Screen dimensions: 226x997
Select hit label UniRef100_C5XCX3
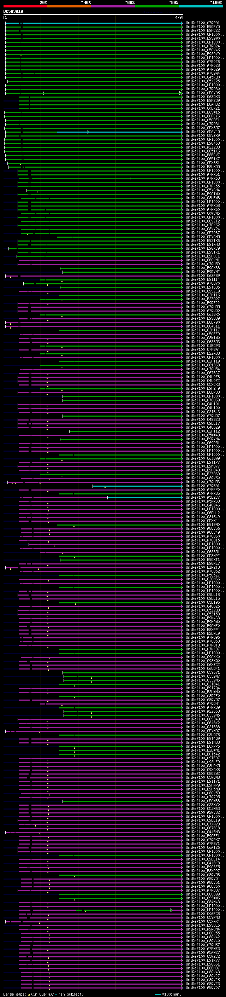(x=202, y=385)
